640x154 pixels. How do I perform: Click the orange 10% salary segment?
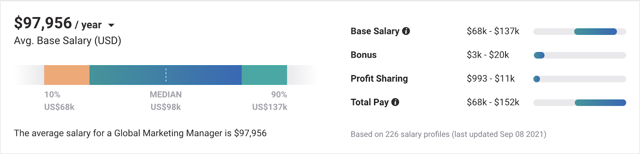[x=67, y=75]
